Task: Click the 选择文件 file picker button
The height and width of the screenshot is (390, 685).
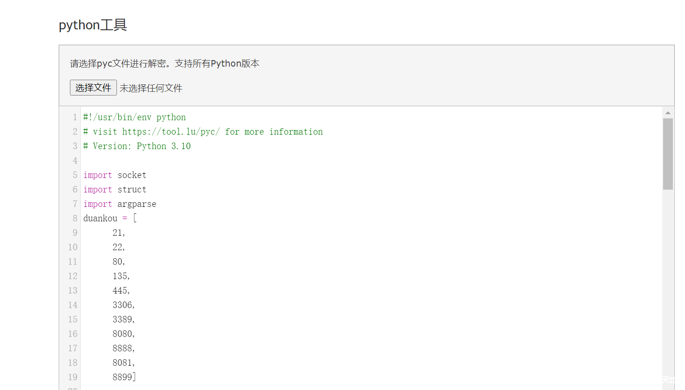Action: (93, 88)
